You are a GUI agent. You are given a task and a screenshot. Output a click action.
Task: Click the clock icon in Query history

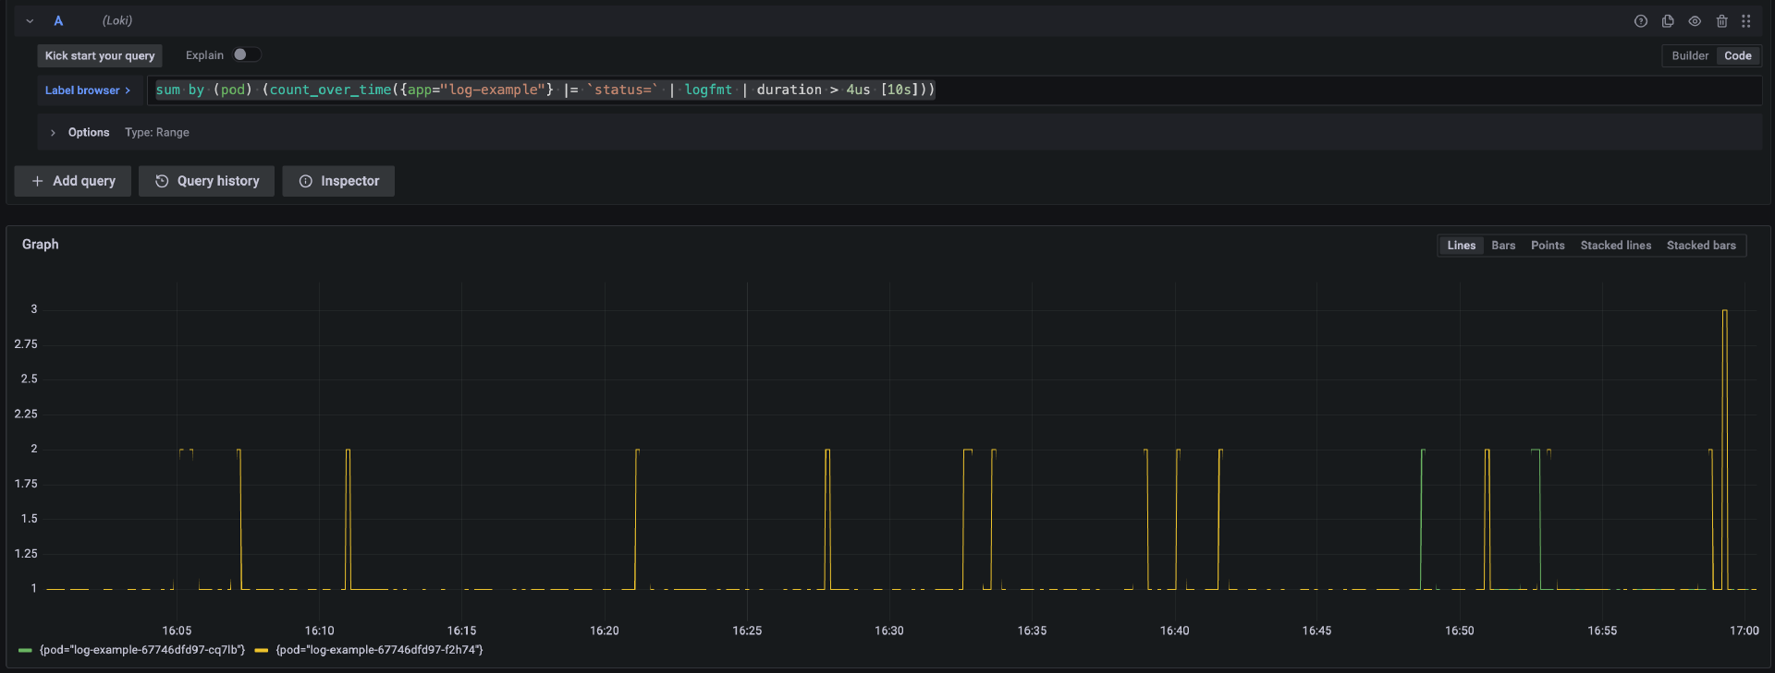pos(162,181)
